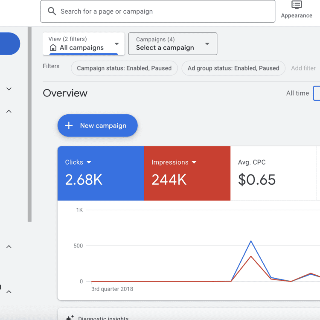
Task: Click Add filter
Action: click(303, 68)
